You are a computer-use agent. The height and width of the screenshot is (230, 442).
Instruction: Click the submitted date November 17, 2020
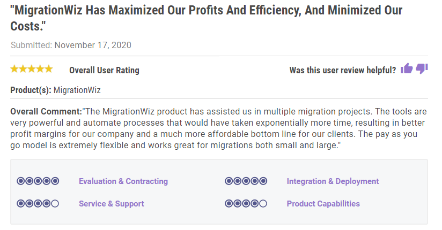(93, 45)
